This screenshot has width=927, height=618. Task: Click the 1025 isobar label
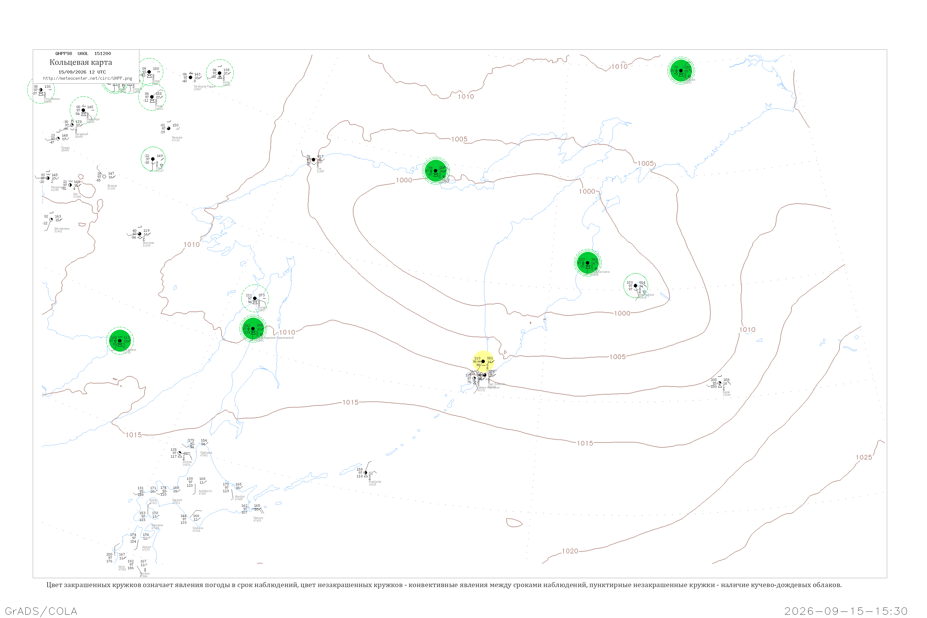(x=864, y=457)
